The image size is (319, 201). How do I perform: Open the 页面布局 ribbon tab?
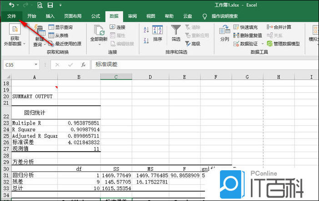click(73, 16)
